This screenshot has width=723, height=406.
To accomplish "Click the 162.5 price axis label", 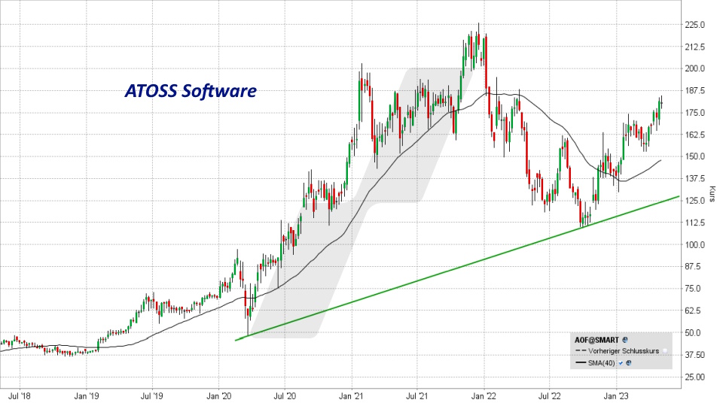I will point(695,135).
